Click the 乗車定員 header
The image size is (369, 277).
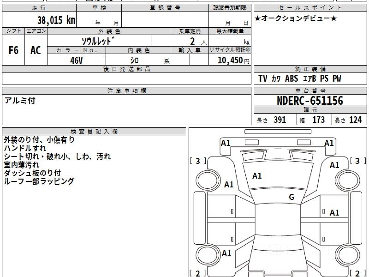point(190,31)
